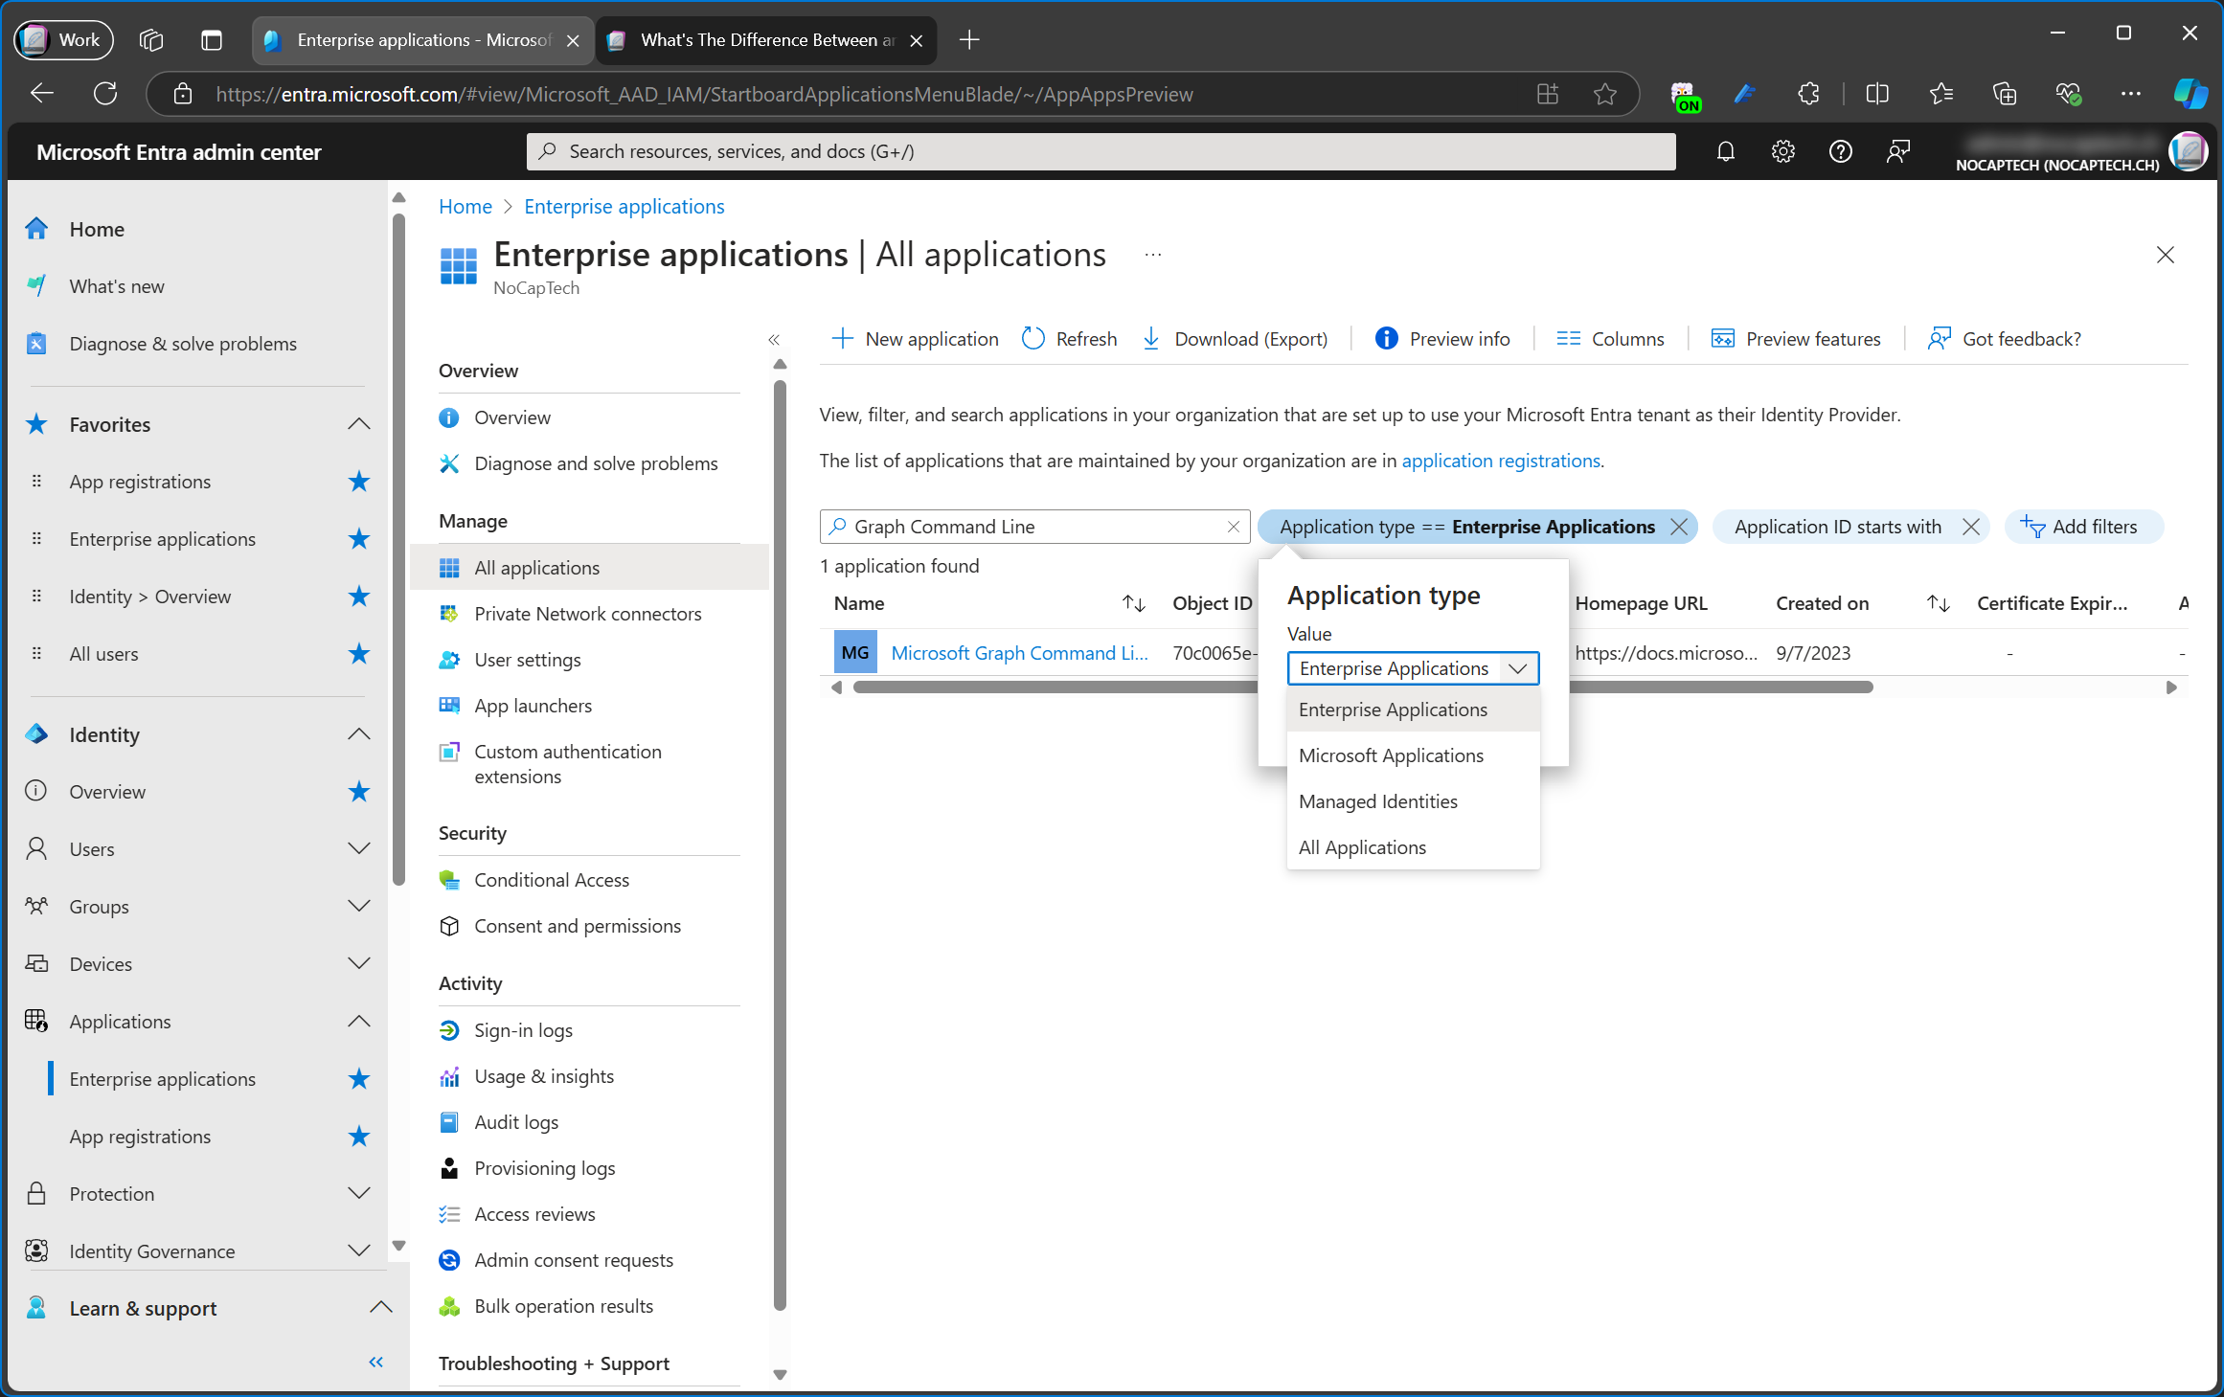This screenshot has height=1397, width=2224.
Task: Remove the Application type filter pill
Action: click(x=1679, y=527)
